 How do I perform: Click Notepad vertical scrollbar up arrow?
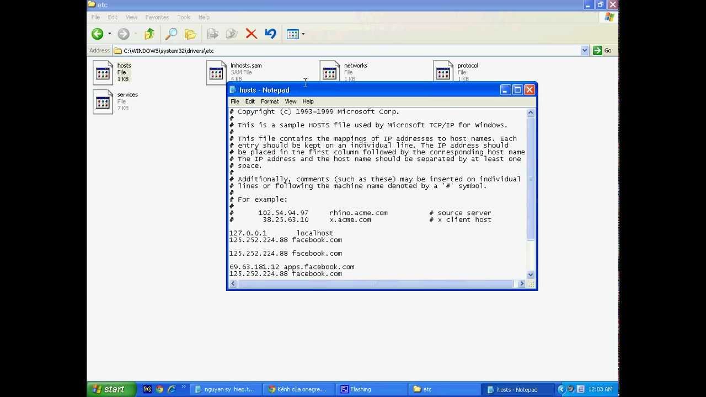coord(531,112)
